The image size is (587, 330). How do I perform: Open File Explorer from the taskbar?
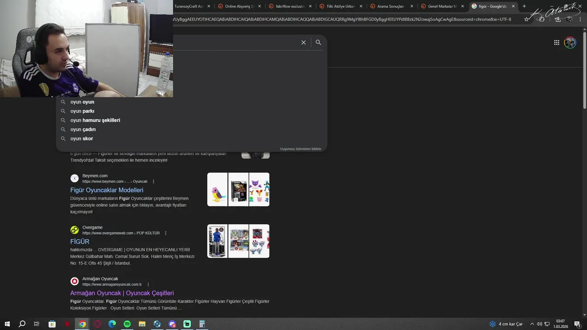(x=142, y=324)
